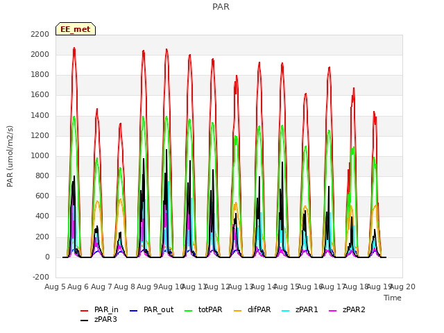Click the Aug 18 x-axis tick label
Image resolution: width=444 pixels, height=333 pixels.
[x=356, y=287]
